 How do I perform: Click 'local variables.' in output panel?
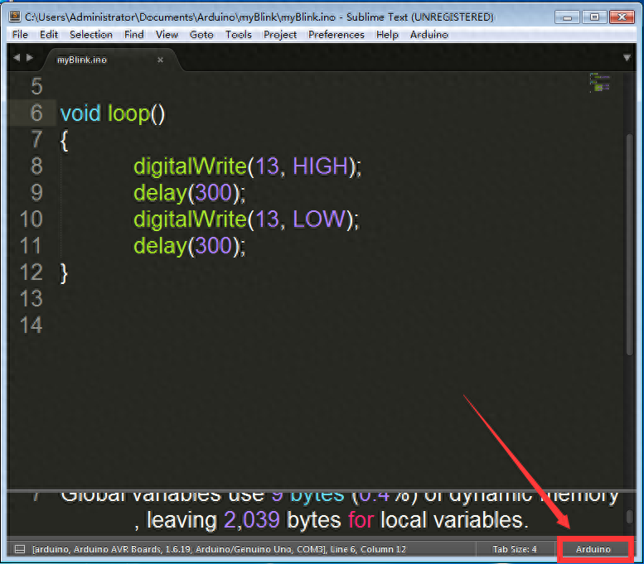click(454, 520)
